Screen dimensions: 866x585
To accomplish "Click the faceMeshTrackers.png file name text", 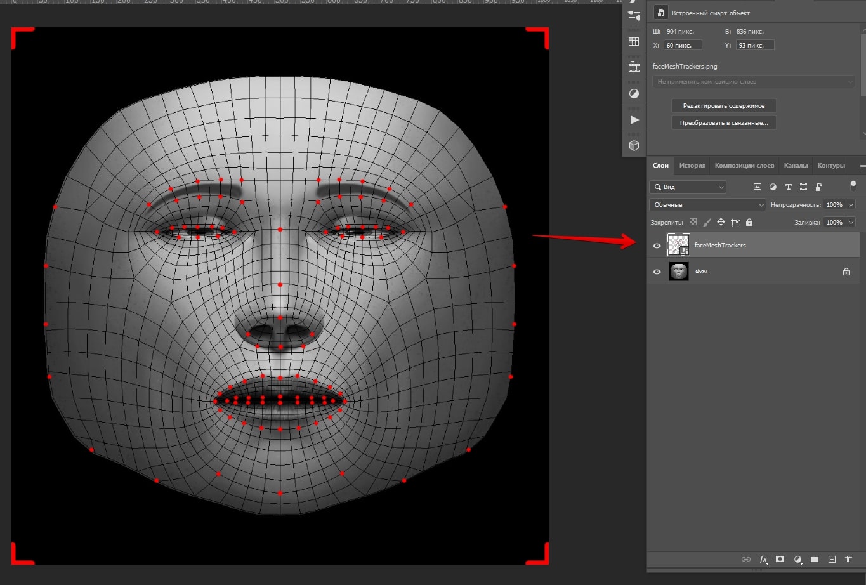I will click(x=685, y=66).
